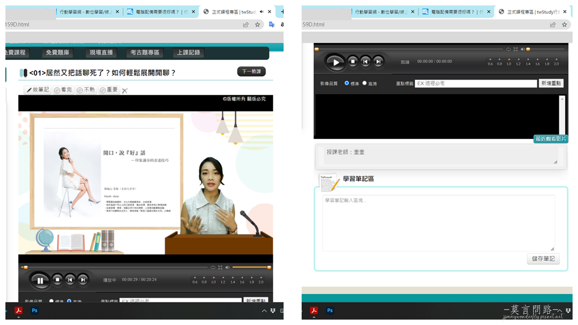The width and height of the screenshot is (578, 325).
Task: Start playback in the right window player
Action: [x=336, y=62]
